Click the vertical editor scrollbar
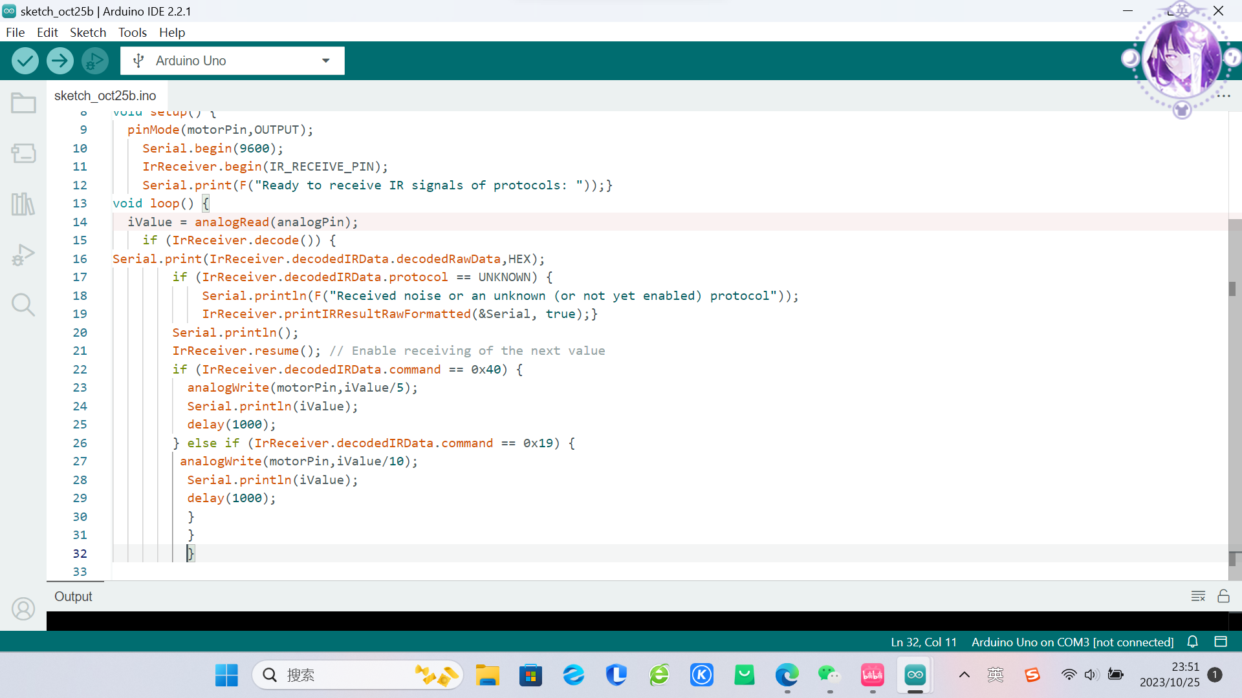Image resolution: width=1242 pixels, height=698 pixels. 1234,388
